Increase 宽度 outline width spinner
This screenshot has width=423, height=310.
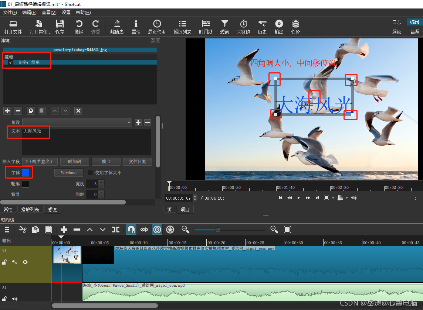(101, 182)
